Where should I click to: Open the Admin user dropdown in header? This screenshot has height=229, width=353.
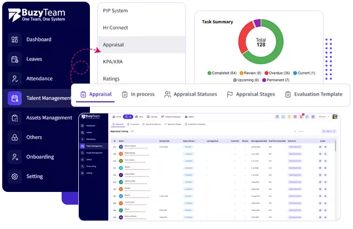[x=324, y=117]
